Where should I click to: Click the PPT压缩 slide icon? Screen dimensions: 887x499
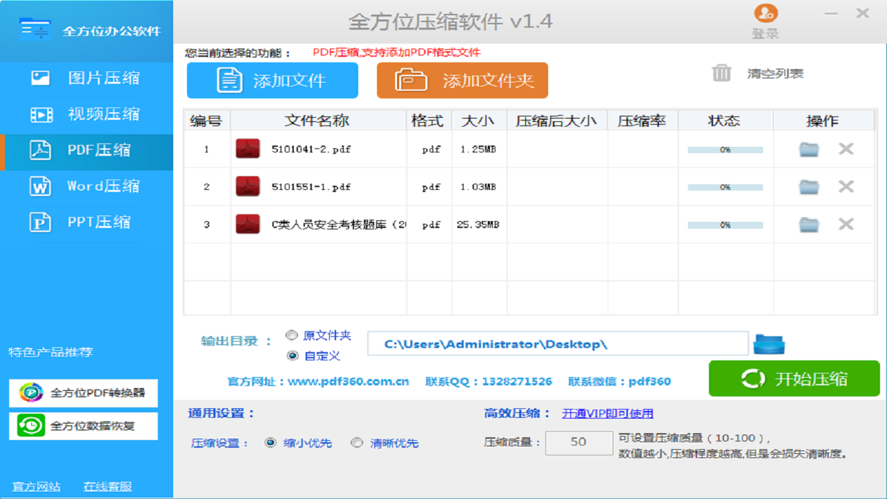click(x=40, y=222)
